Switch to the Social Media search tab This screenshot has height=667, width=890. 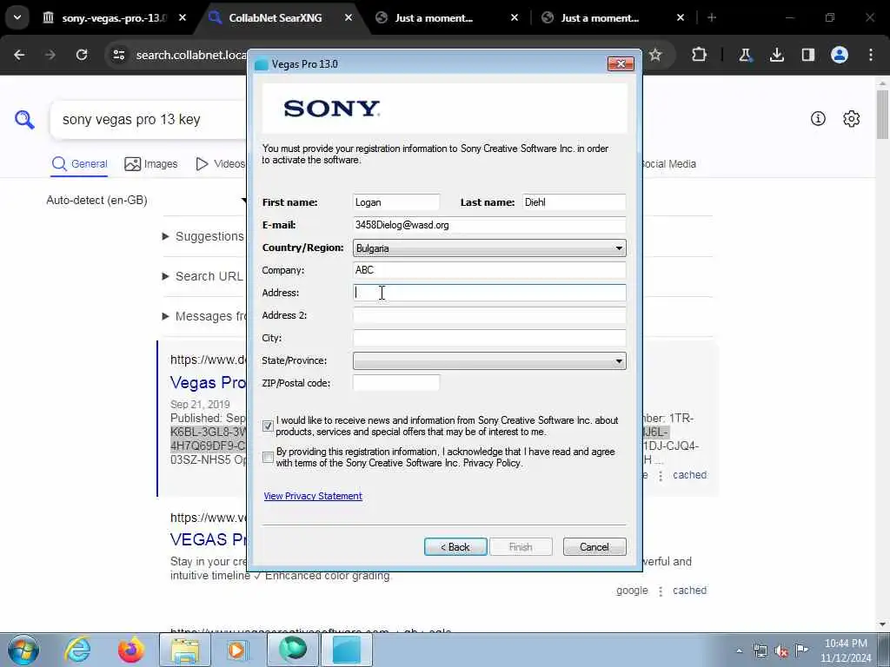[668, 164]
